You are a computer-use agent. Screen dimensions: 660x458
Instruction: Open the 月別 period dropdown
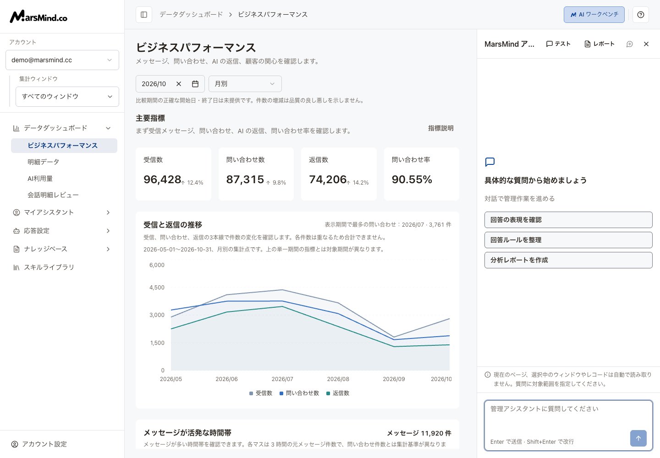pos(245,84)
